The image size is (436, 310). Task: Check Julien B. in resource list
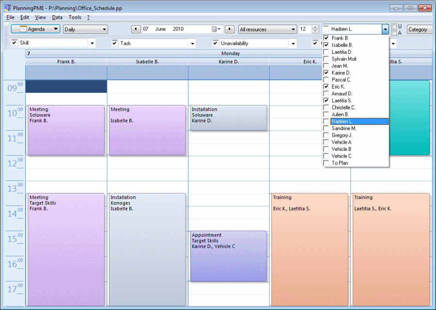(326, 114)
